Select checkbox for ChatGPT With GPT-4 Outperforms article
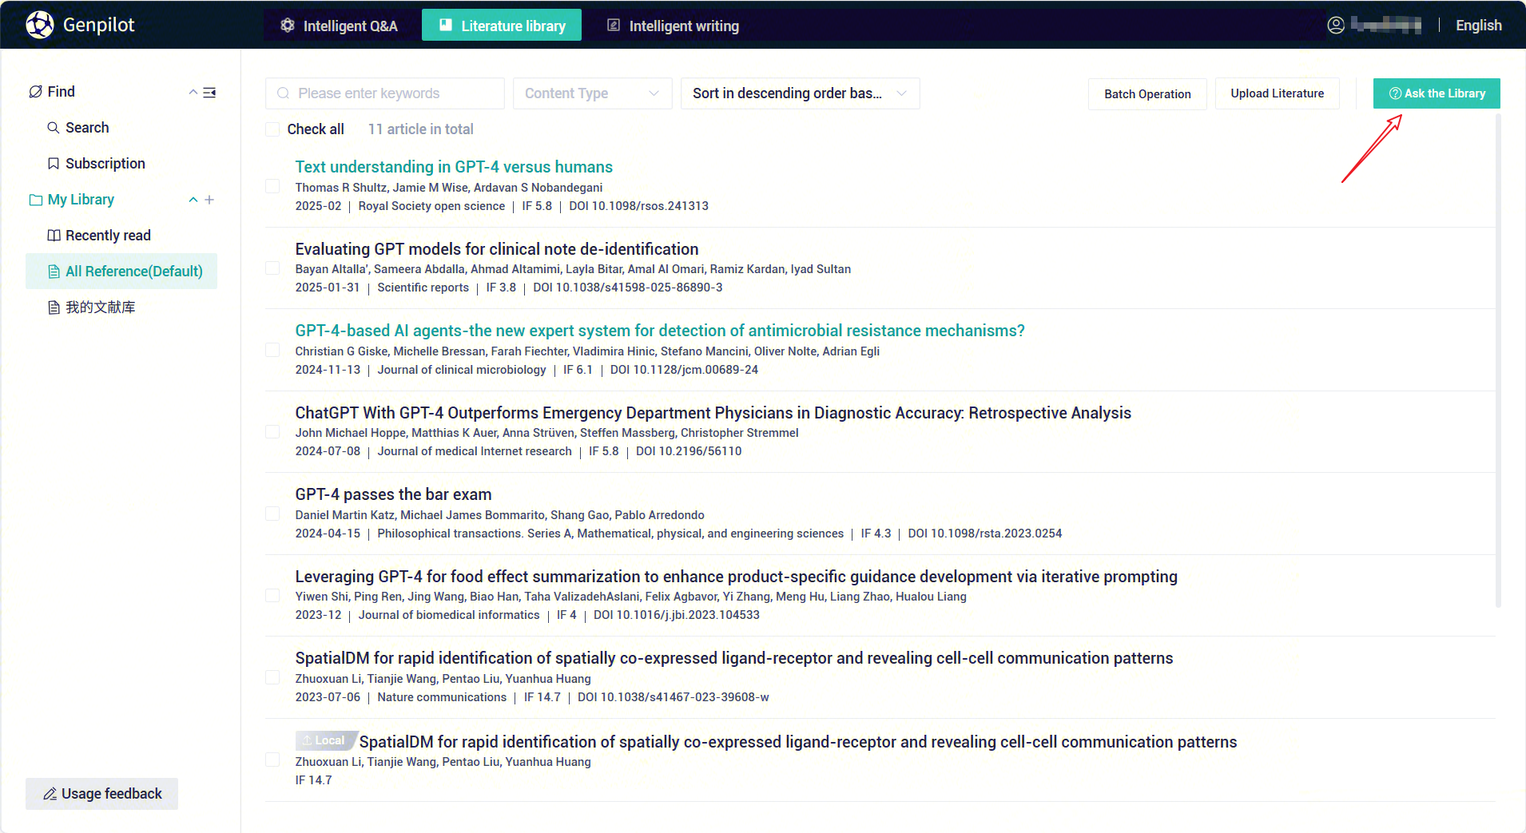 [272, 431]
